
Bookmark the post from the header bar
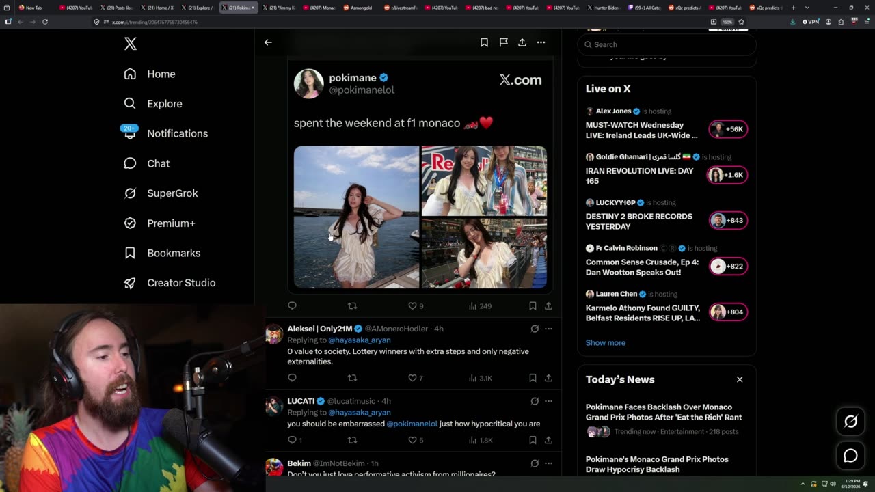coord(484,42)
